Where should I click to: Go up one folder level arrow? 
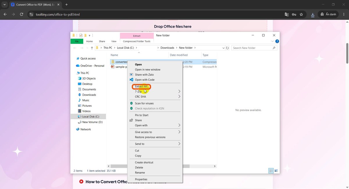[x=92, y=48]
